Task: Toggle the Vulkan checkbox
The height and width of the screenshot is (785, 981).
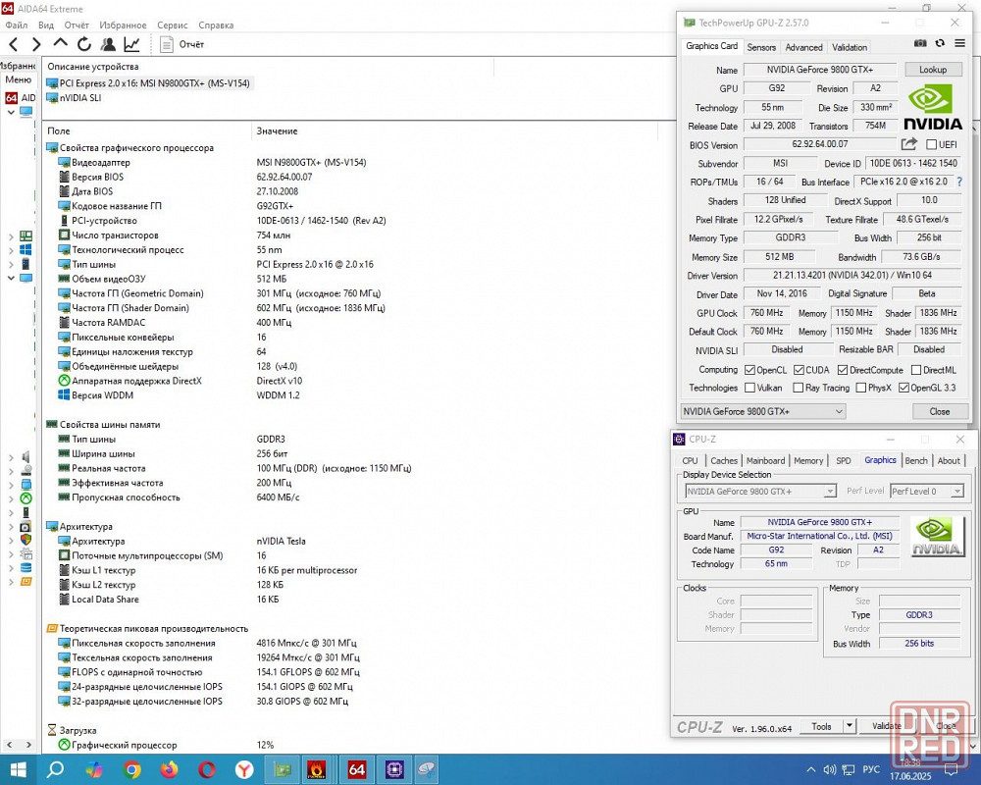Action: (x=750, y=388)
